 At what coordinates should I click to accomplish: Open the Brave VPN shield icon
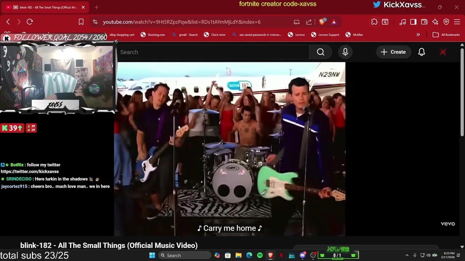coord(446,22)
